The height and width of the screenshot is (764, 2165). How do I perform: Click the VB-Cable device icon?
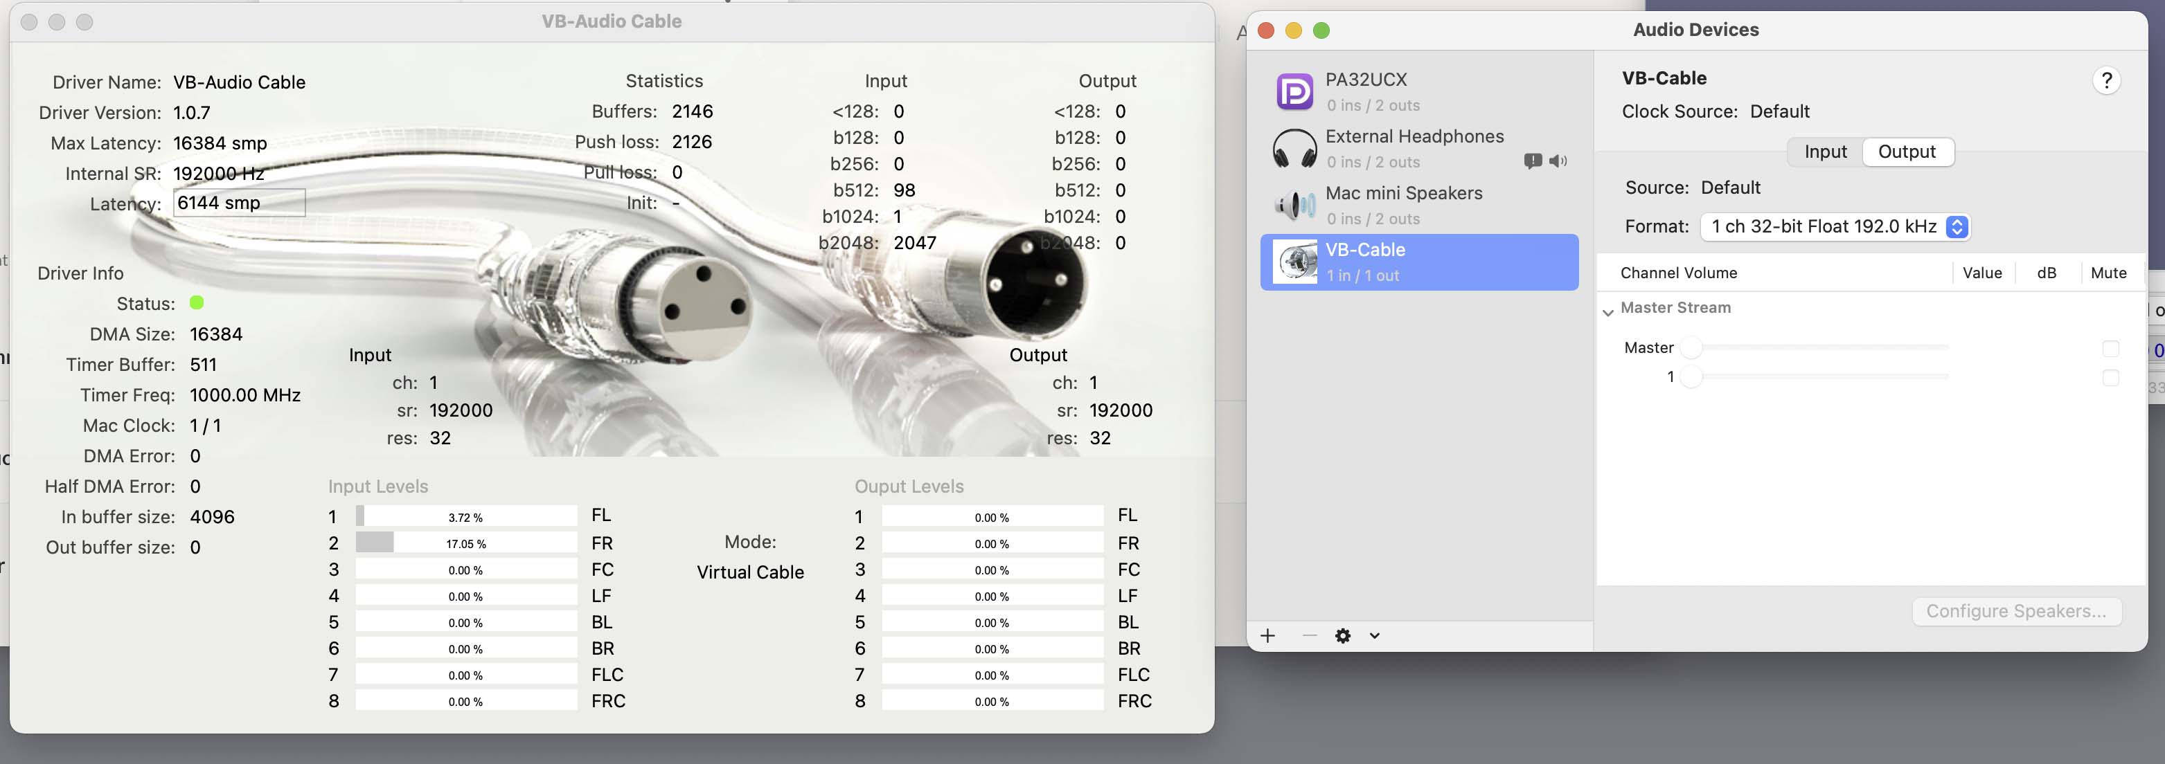coord(1294,262)
